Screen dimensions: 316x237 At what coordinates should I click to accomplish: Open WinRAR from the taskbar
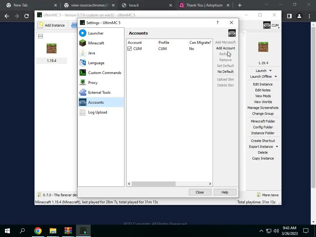(x=68, y=231)
